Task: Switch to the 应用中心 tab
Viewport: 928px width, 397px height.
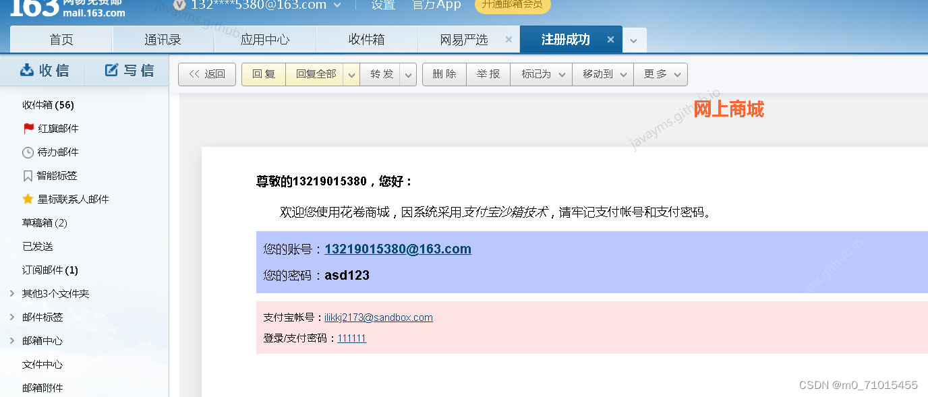Action: (x=265, y=40)
